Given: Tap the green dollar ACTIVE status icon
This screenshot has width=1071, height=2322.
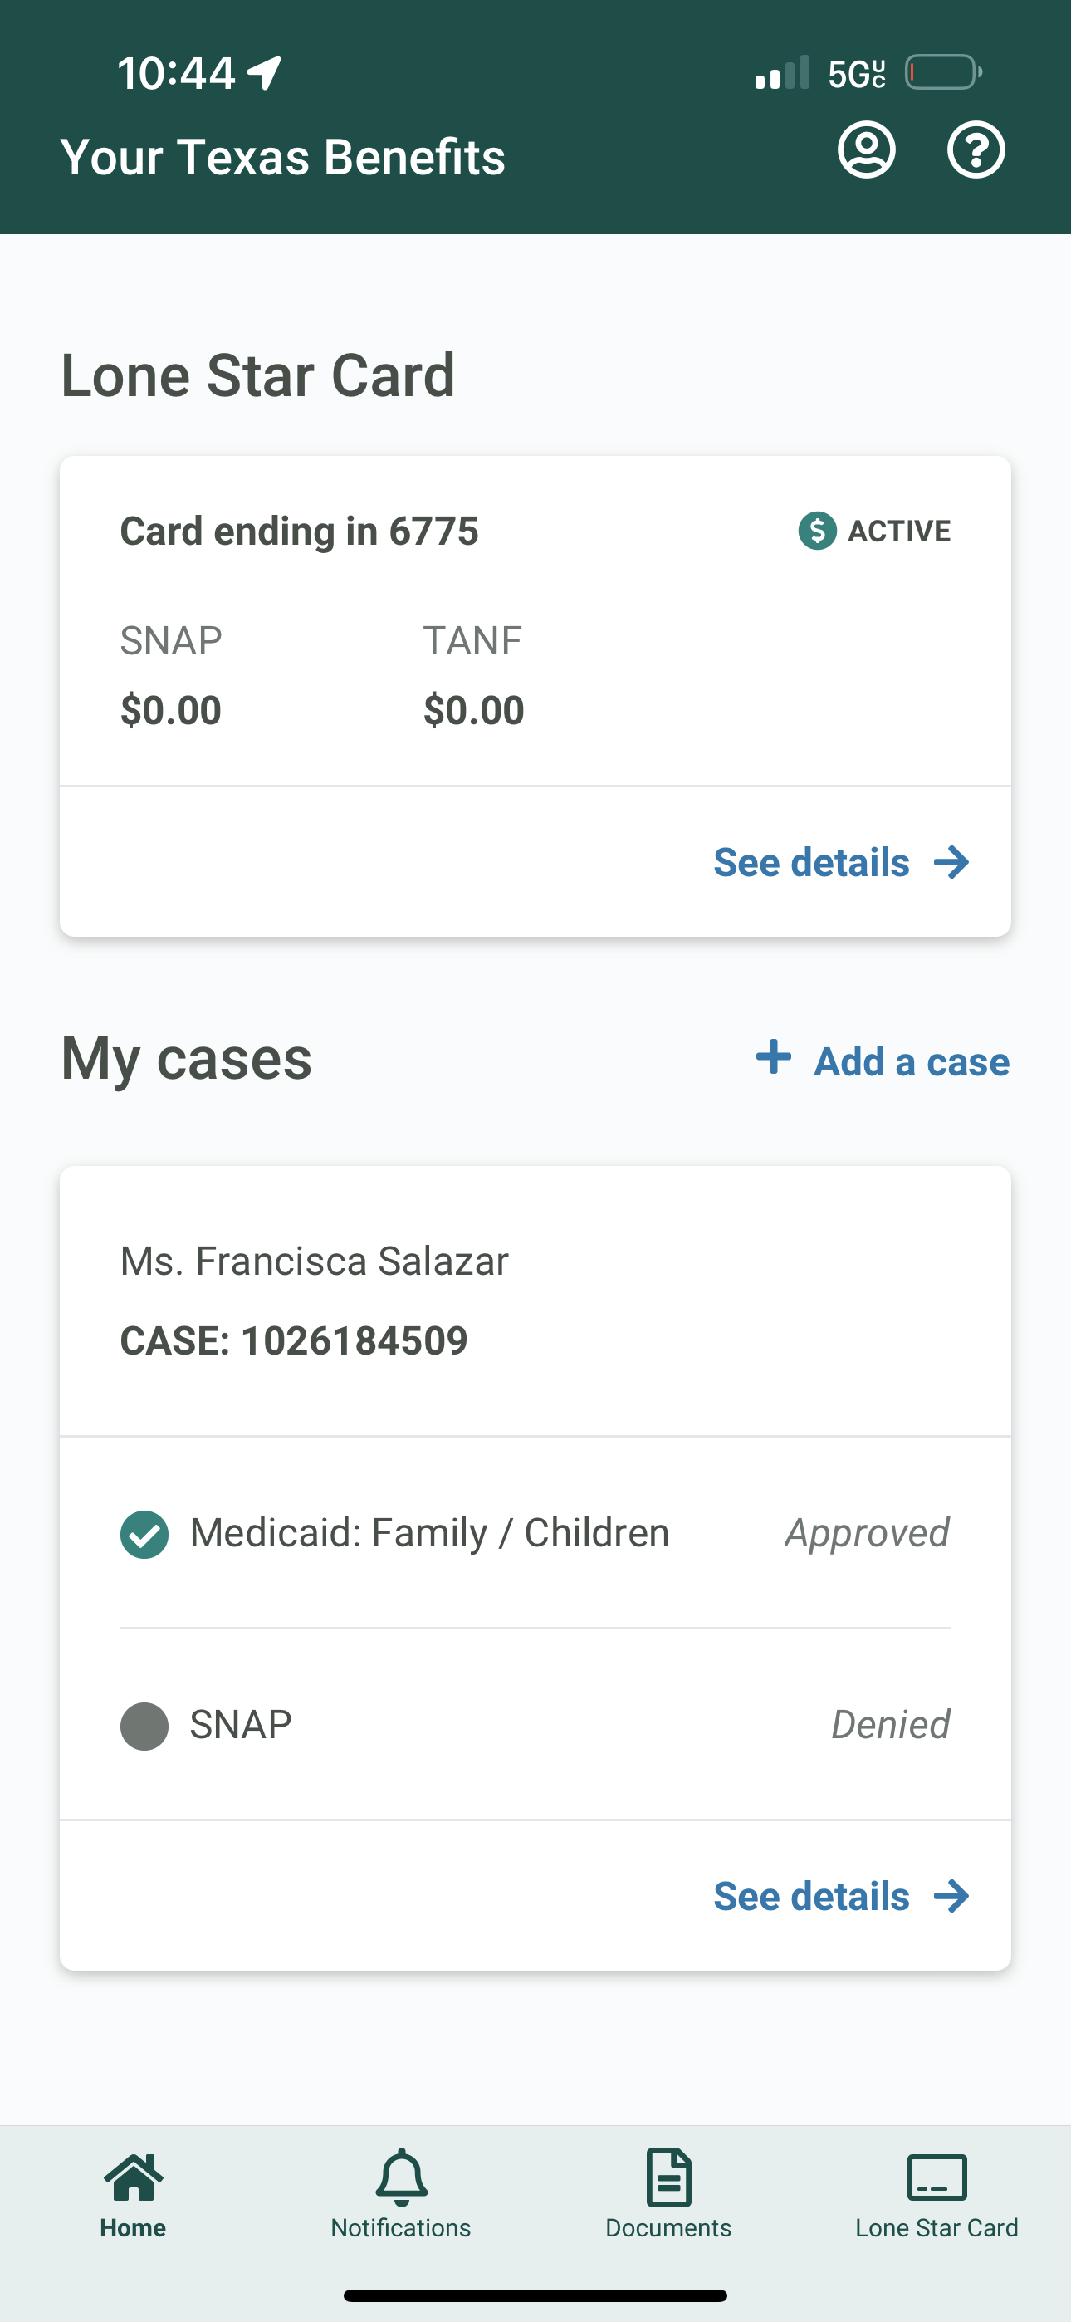Looking at the screenshot, I should click(x=817, y=531).
